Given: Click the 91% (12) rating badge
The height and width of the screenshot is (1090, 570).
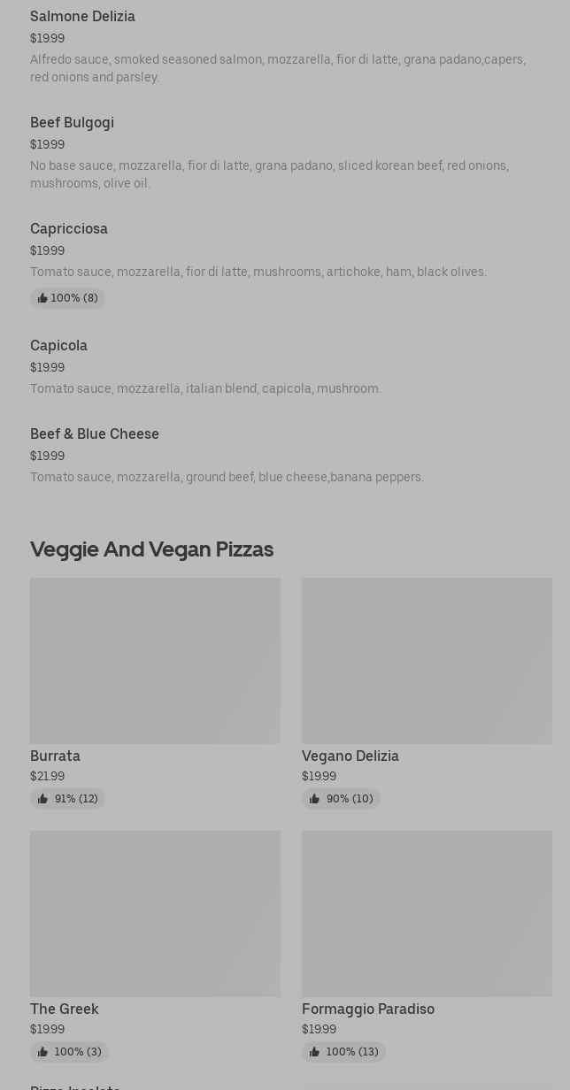Looking at the screenshot, I should click(67, 799).
